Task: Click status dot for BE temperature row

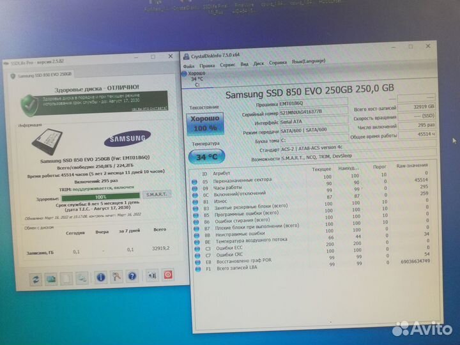Action: pyautogui.click(x=197, y=242)
